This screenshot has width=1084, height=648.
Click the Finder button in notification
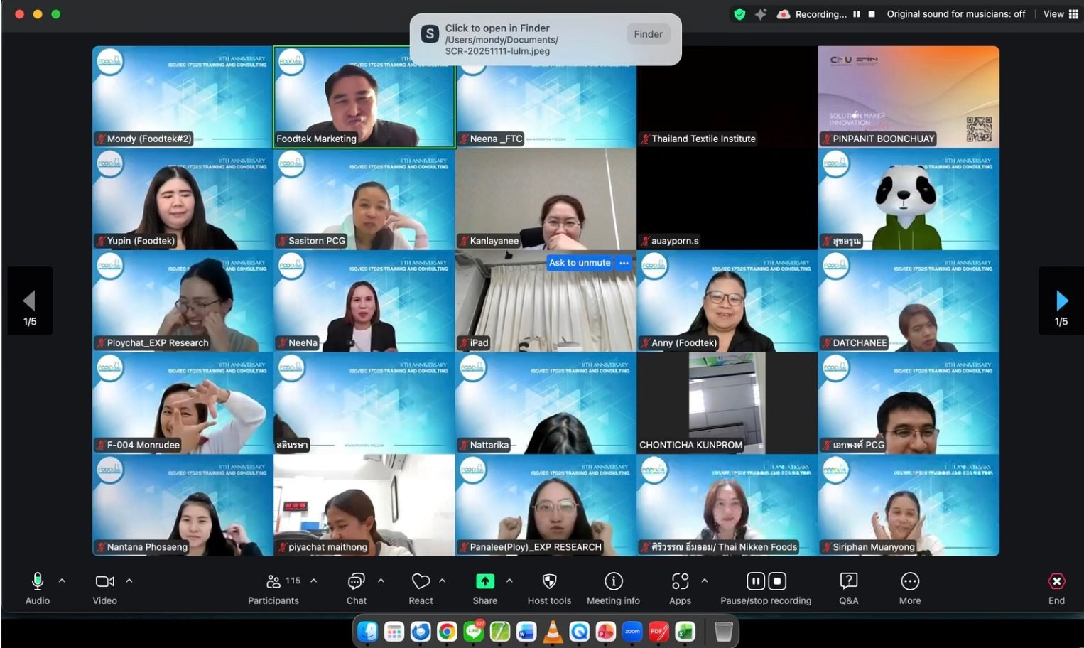pos(648,34)
